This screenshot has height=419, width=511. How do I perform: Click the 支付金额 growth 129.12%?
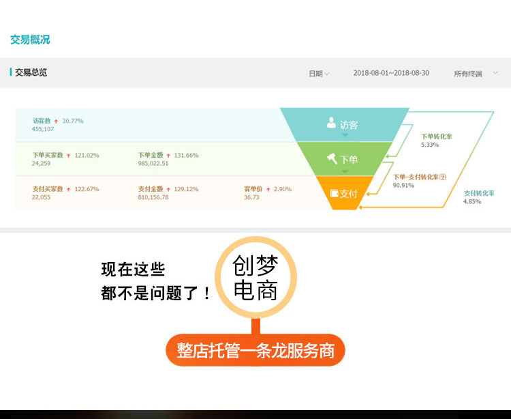pos(186,189)
